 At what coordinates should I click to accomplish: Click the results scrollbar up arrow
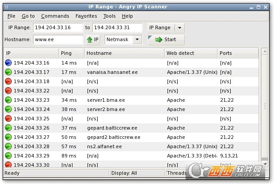tap(265, 51)
